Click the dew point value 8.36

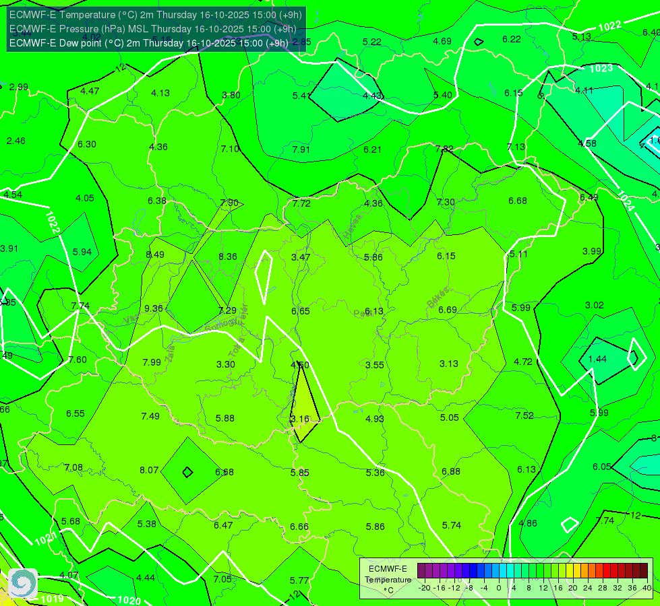pyautogui.click(x=228, y=257)
